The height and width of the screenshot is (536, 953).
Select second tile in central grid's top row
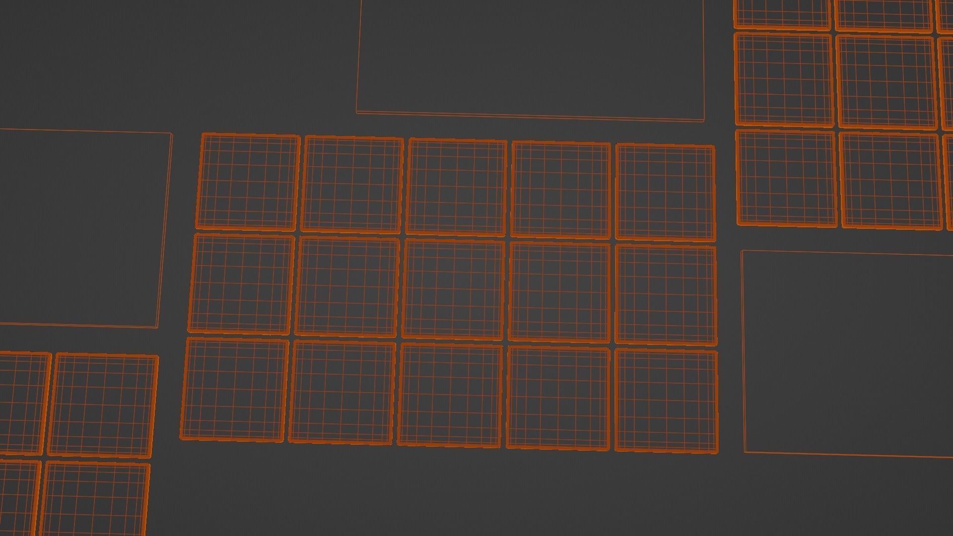(352, 184)
